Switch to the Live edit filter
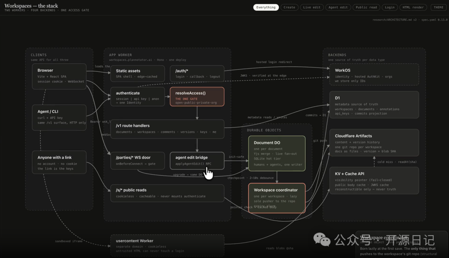 point(312,7)
